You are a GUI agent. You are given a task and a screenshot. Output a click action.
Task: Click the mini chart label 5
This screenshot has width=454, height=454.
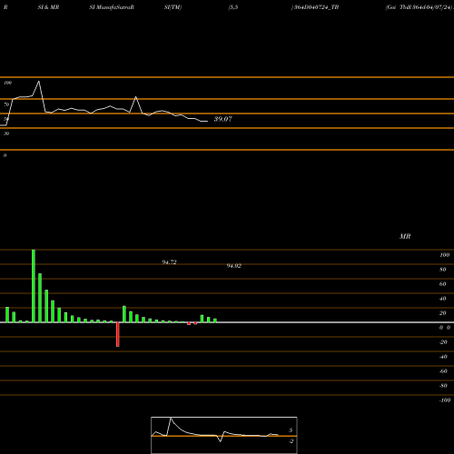point(291,430)
